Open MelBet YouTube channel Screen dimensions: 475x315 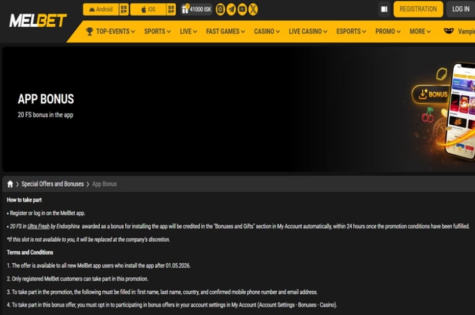click(x=242, y=9)
